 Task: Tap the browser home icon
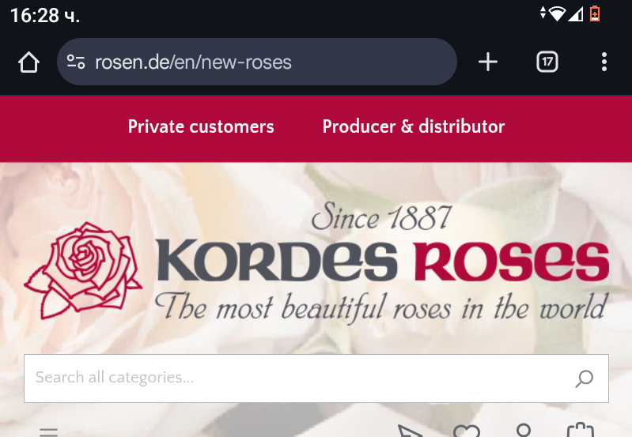pos(28,62)
